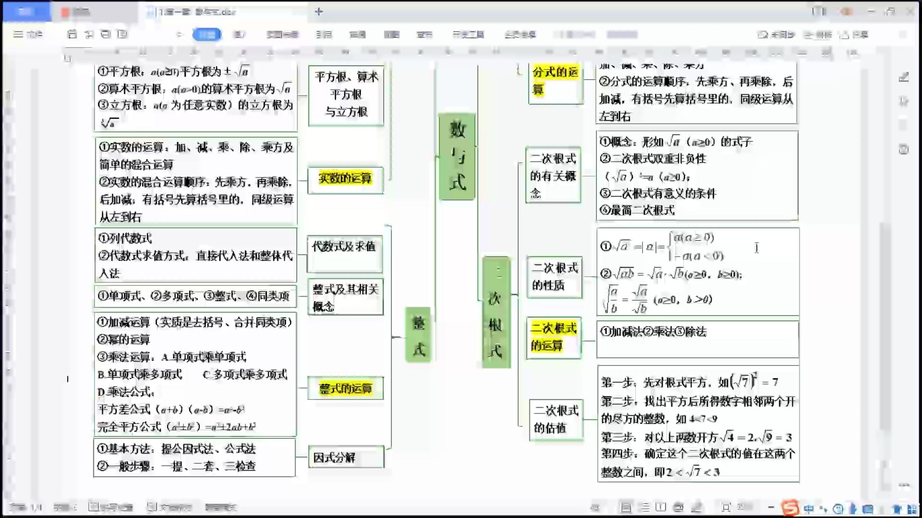Click the 代数式及求值 box
The width and height of the screenshot is (922, 518).
345,254
